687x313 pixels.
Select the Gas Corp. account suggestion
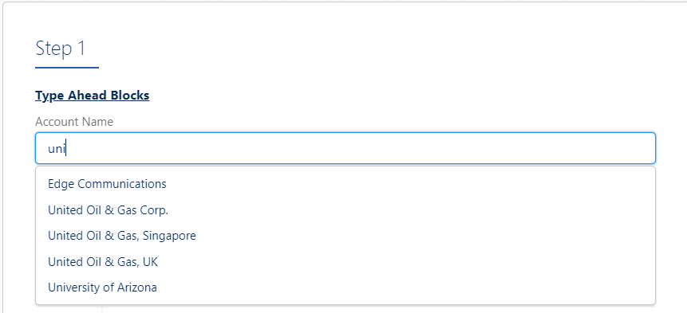point(345,210)
